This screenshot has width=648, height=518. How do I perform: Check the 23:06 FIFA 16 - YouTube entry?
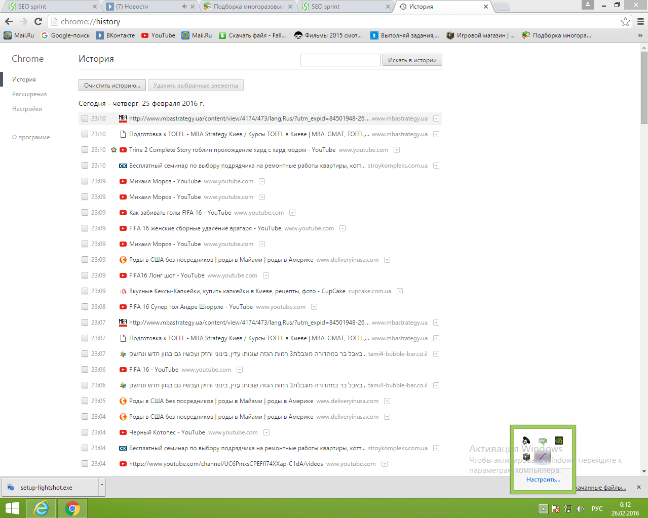pos(85,370)
